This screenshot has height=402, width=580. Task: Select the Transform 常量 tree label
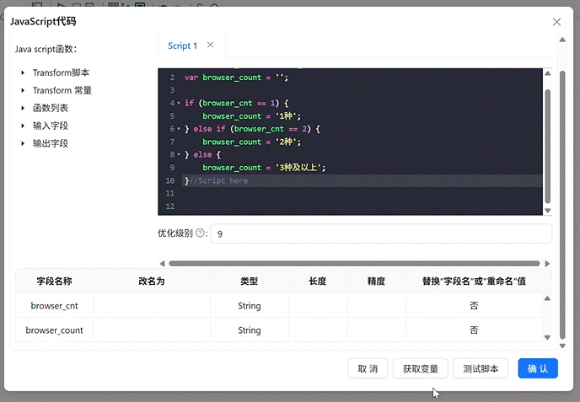pos(62,91)
